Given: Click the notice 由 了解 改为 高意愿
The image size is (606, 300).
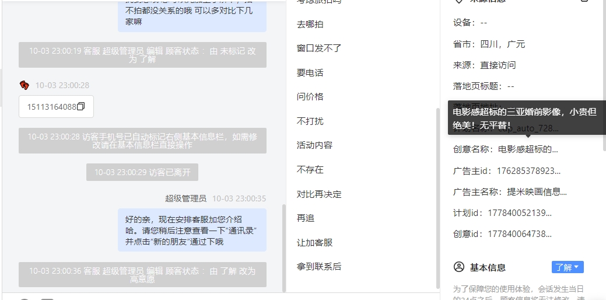Looking at the screenshot, I should coord(142,275).
